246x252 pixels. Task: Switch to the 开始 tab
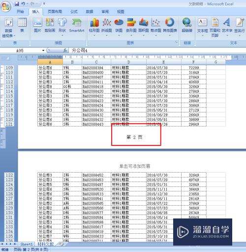point(20,12)
